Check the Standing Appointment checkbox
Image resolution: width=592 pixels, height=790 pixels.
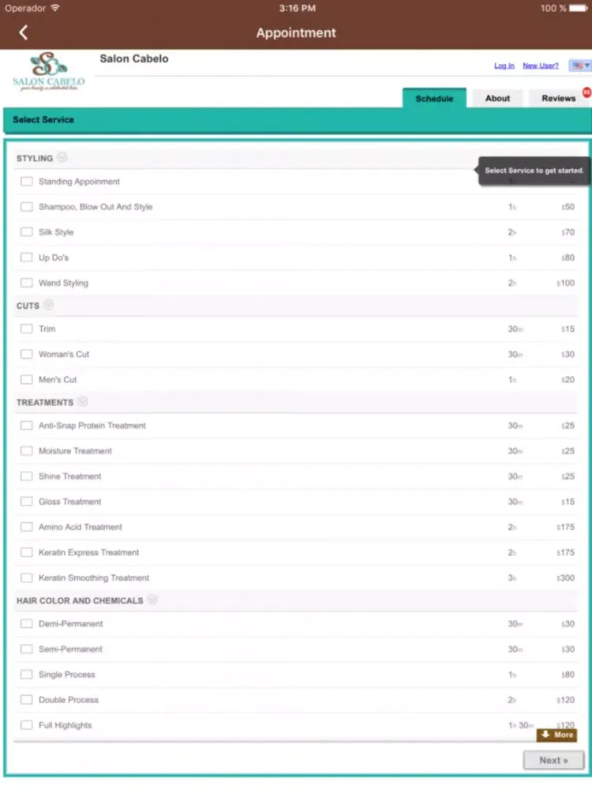coord(27,182)
